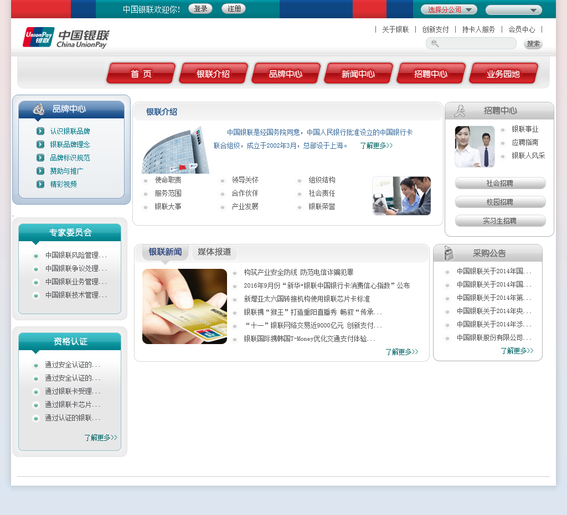Open 银联介绍 in main navigation
Image resolution: width=567 pixels, height=515 pixels.
click(213, 74)
